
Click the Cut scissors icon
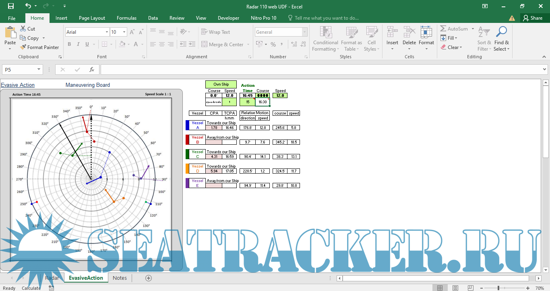(x=23, y=29)
